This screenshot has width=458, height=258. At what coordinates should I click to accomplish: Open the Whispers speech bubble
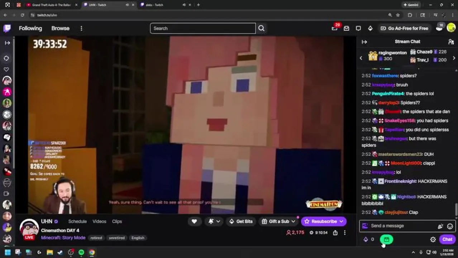click(x=358, y=28)
